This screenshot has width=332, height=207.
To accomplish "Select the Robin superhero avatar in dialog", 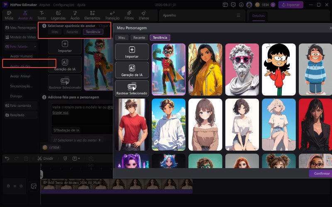I will tap(168, 70).
